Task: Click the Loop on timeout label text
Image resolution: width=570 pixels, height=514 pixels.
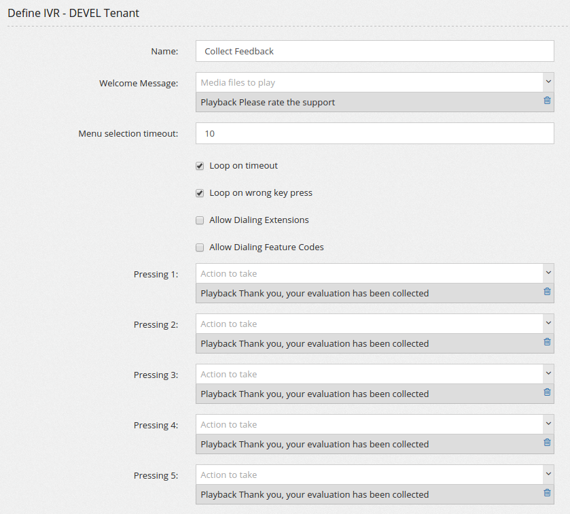Action: (x=243, y=166)
